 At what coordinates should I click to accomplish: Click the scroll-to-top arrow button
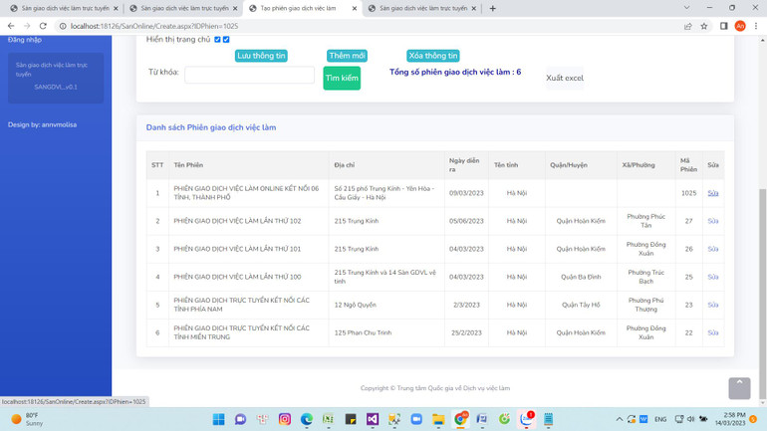739,387
